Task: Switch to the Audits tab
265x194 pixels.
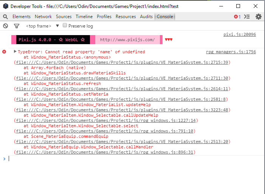Action: [146, 17]
